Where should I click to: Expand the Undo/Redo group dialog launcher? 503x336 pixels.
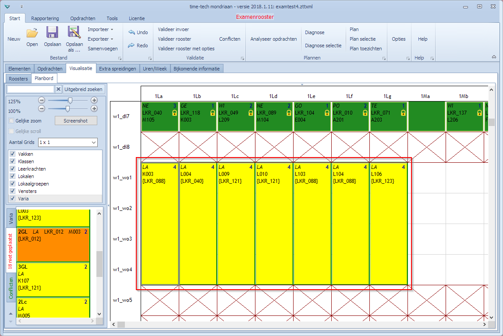pos(150,59)
